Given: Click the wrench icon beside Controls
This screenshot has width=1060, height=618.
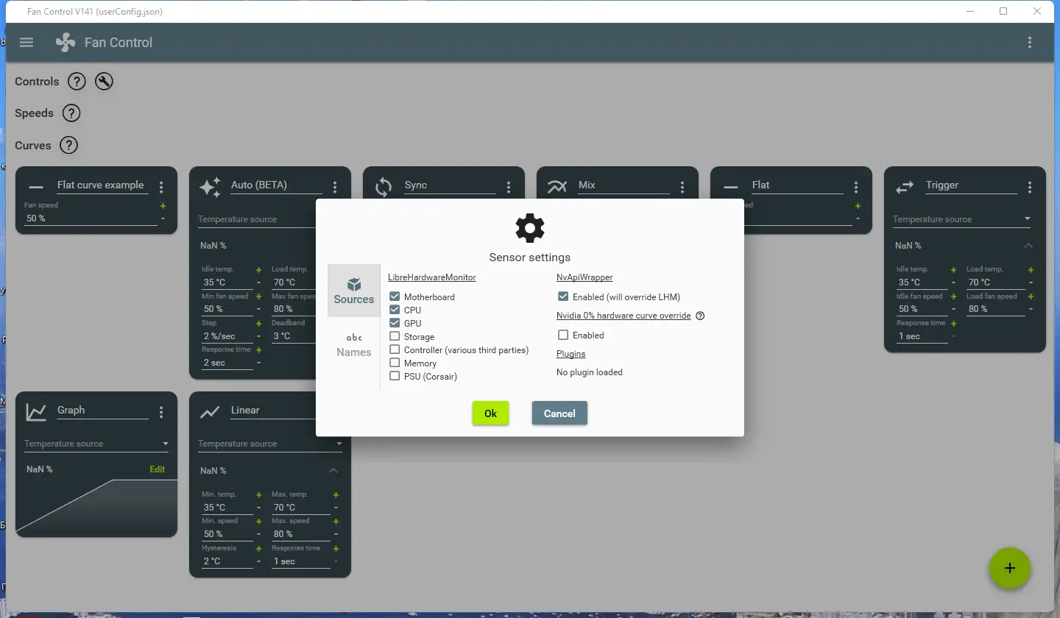Looking at the screenshot, I should click(104, 82).
